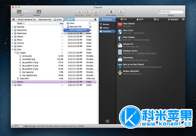Switch to the fourth View mode icon
Viewport: 196px width, 136px height.
tap(28, 12)
